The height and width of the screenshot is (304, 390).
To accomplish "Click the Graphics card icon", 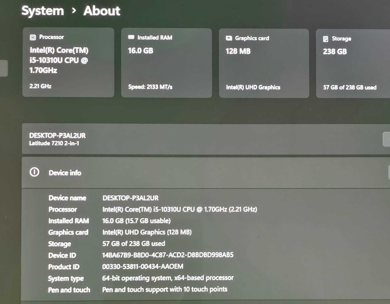I will coord(229,38).
